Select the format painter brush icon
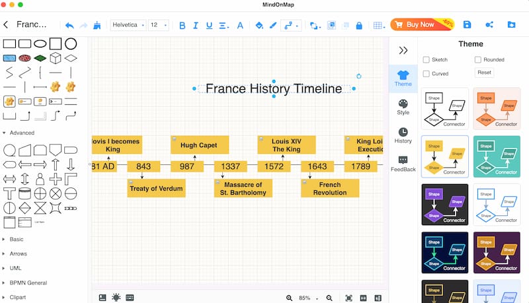The image size is (529, 303). click(x=97, y=25)
